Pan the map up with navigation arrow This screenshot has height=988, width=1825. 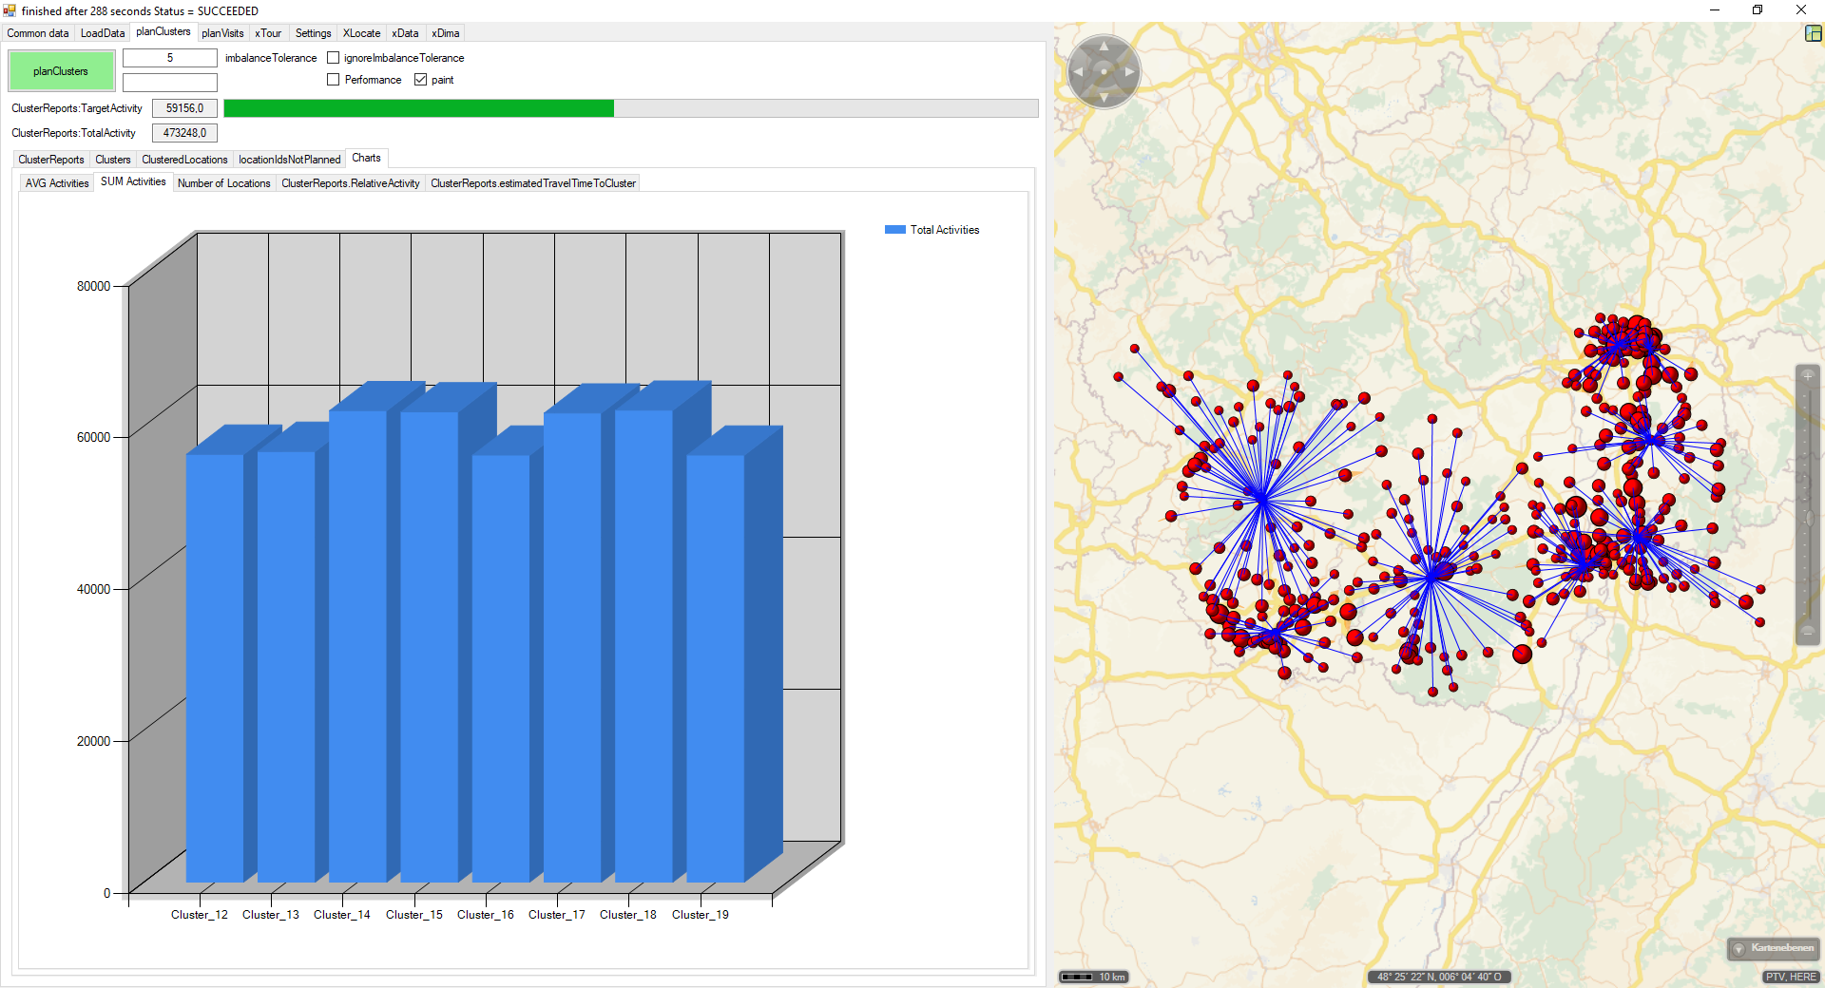point(1104,47)
